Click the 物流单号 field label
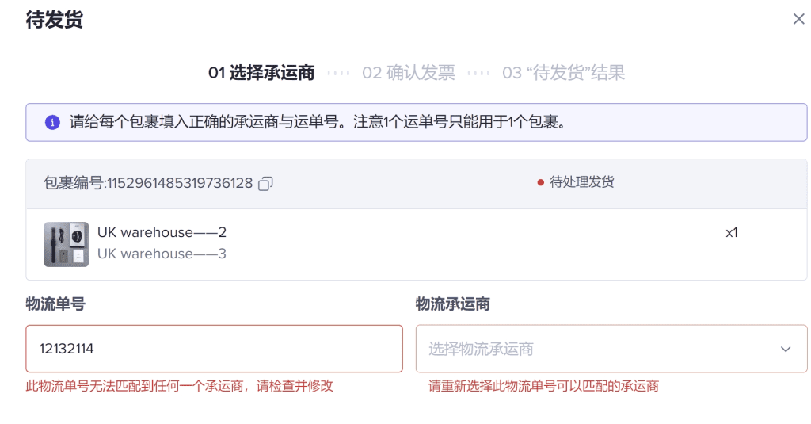This screenshot has width=811, height=424. (x=55, y=304)
